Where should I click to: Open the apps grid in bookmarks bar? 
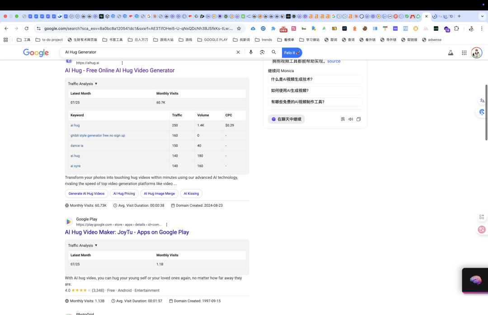[x=5, y=40]
